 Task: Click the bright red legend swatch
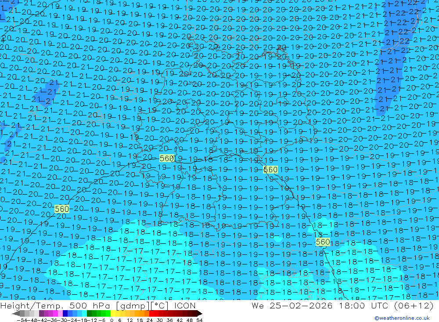tap(152, 313)
